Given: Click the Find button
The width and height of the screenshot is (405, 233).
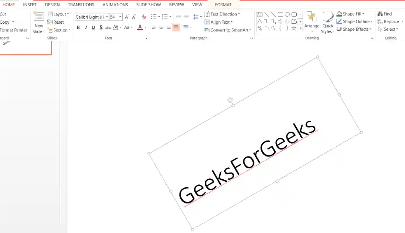Looking at the screenshot, I should click(x=385, y=14).
